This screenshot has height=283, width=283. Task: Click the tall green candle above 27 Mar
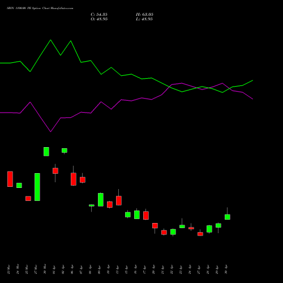pyautogui.click(x=37, y=187)
